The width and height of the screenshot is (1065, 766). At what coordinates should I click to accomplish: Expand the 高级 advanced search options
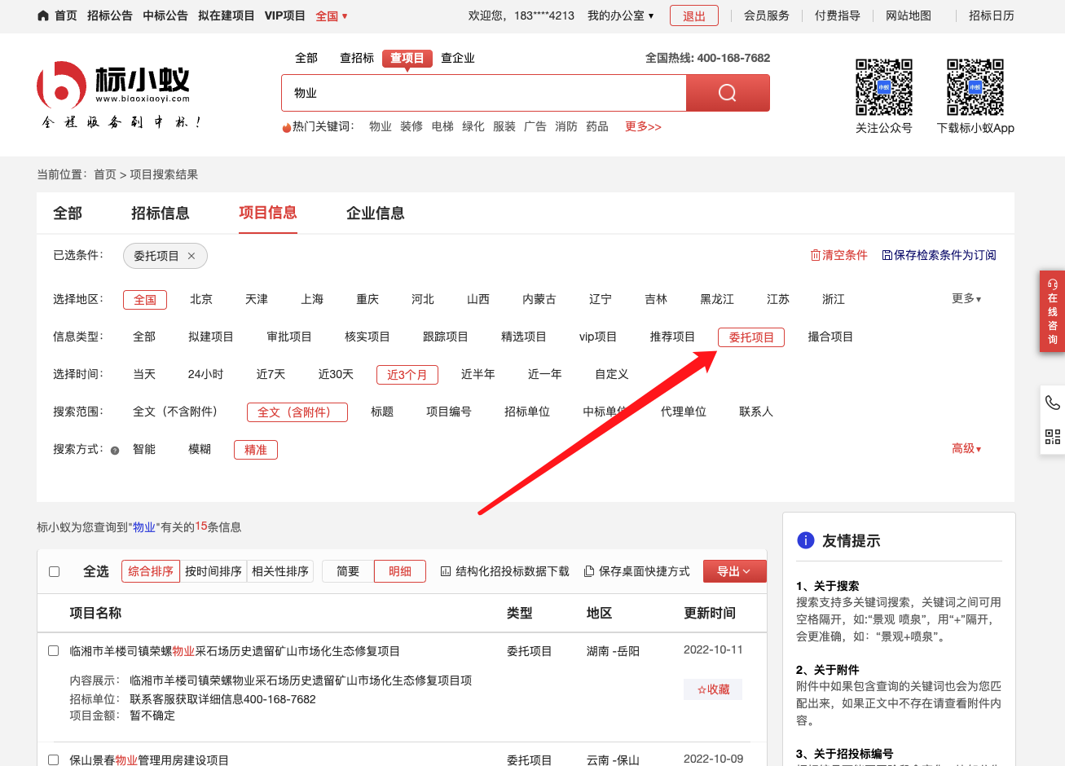pos(966,449)
